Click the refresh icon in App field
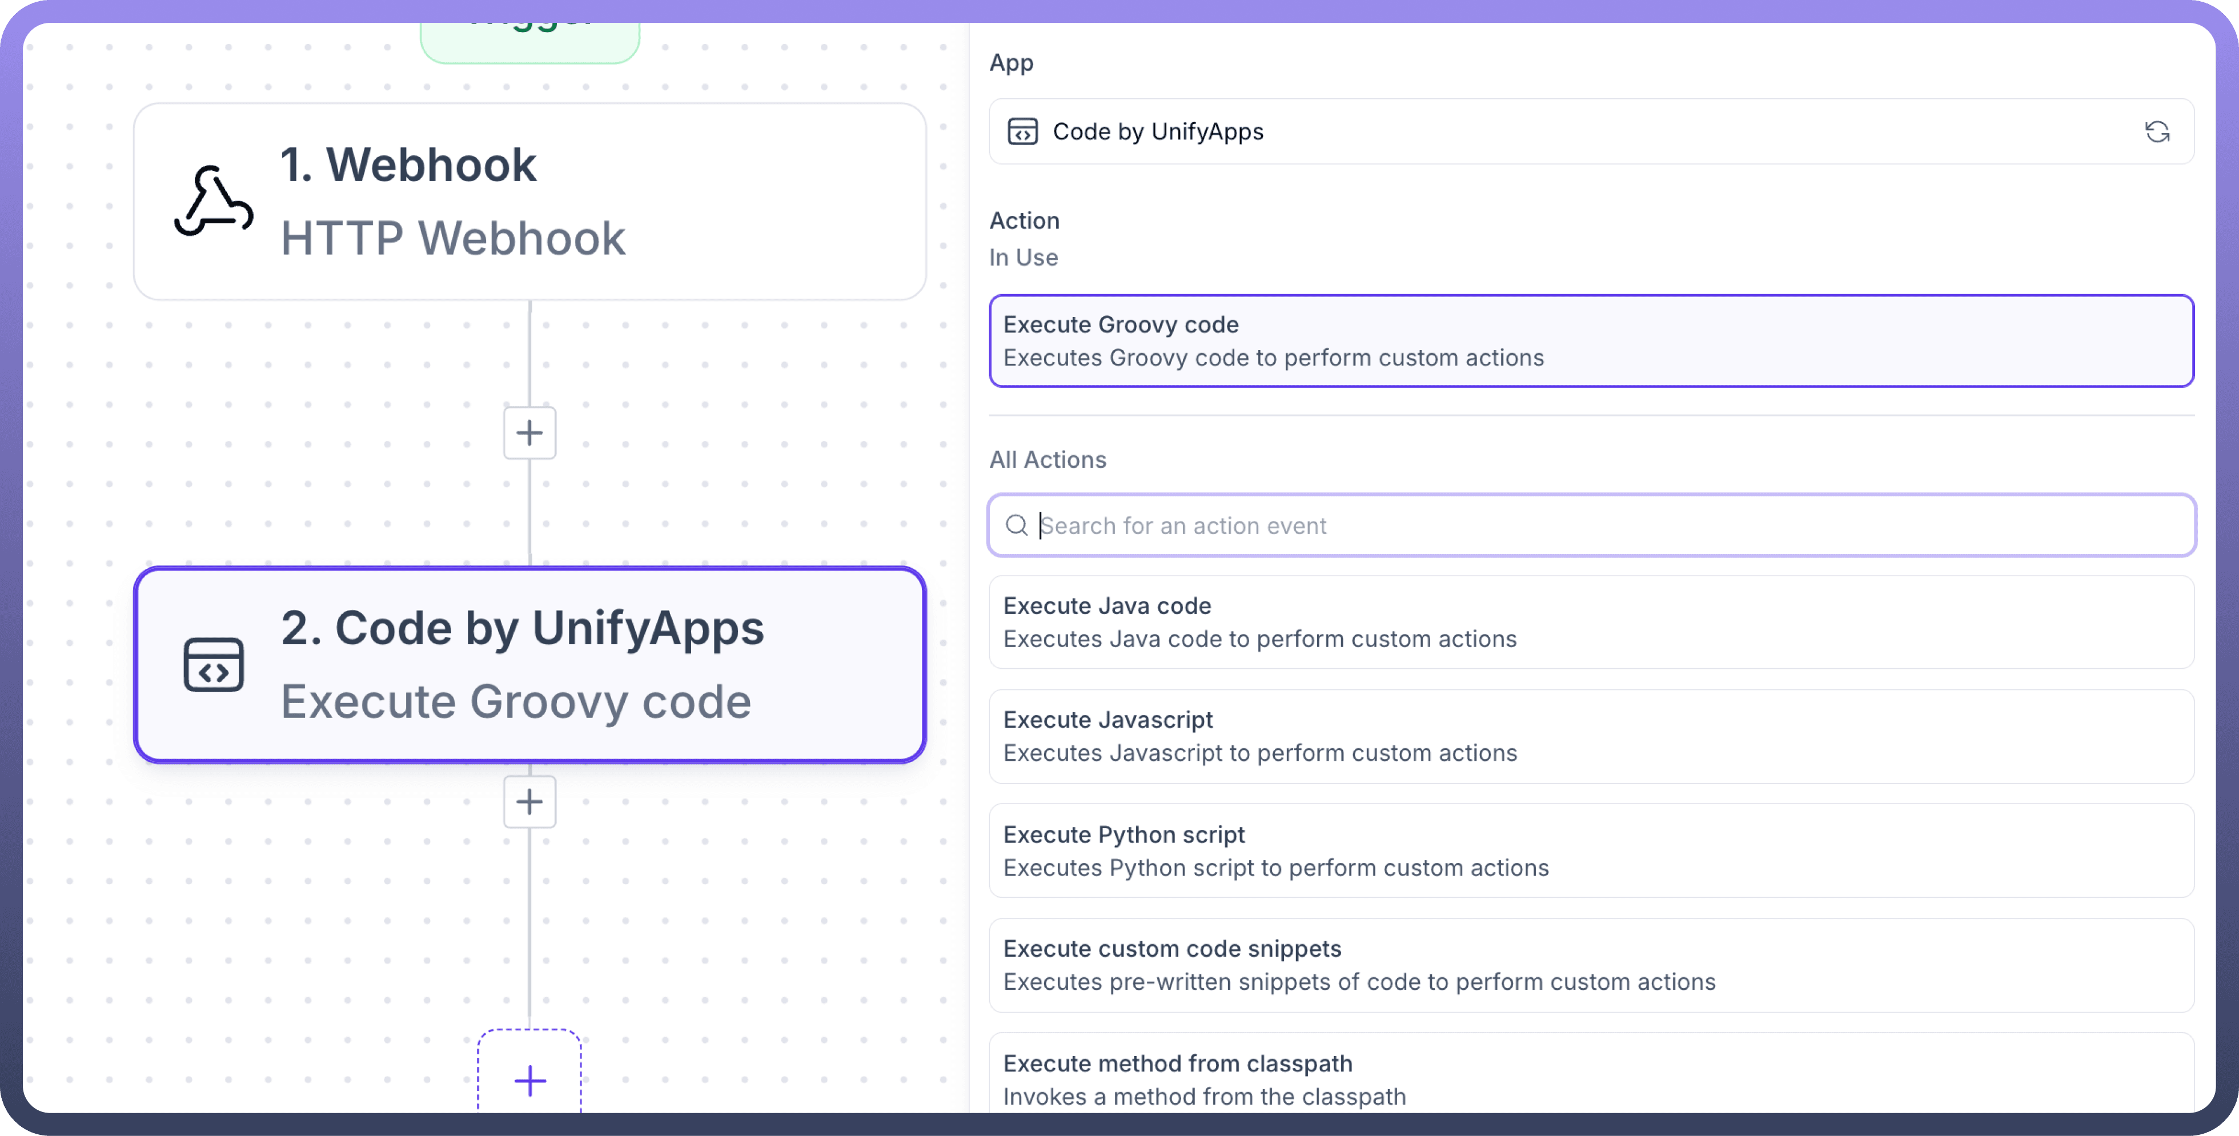The width and height of the screenshot is (2239, 1136). pos(2156,131)
